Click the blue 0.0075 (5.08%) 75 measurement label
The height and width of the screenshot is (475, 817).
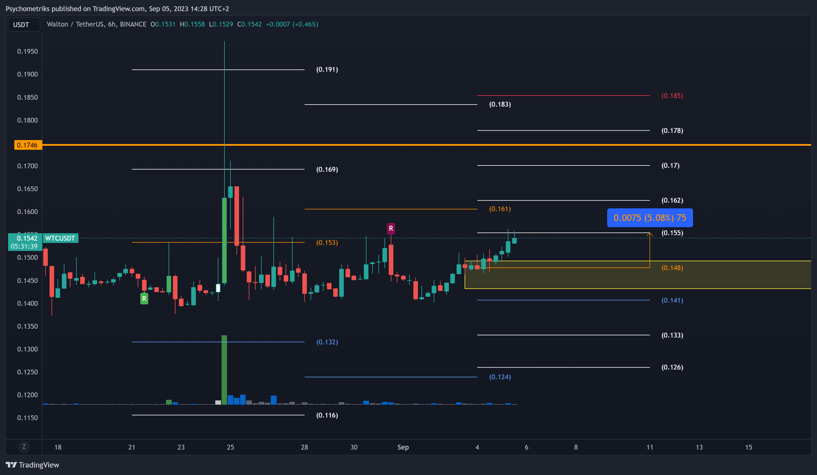(650, 217)
